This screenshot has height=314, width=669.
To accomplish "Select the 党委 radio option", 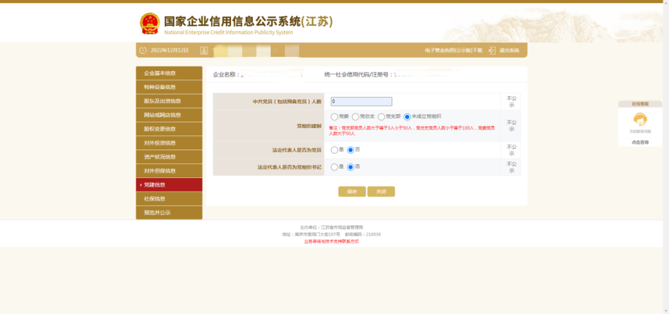I will tap(334, 116).
